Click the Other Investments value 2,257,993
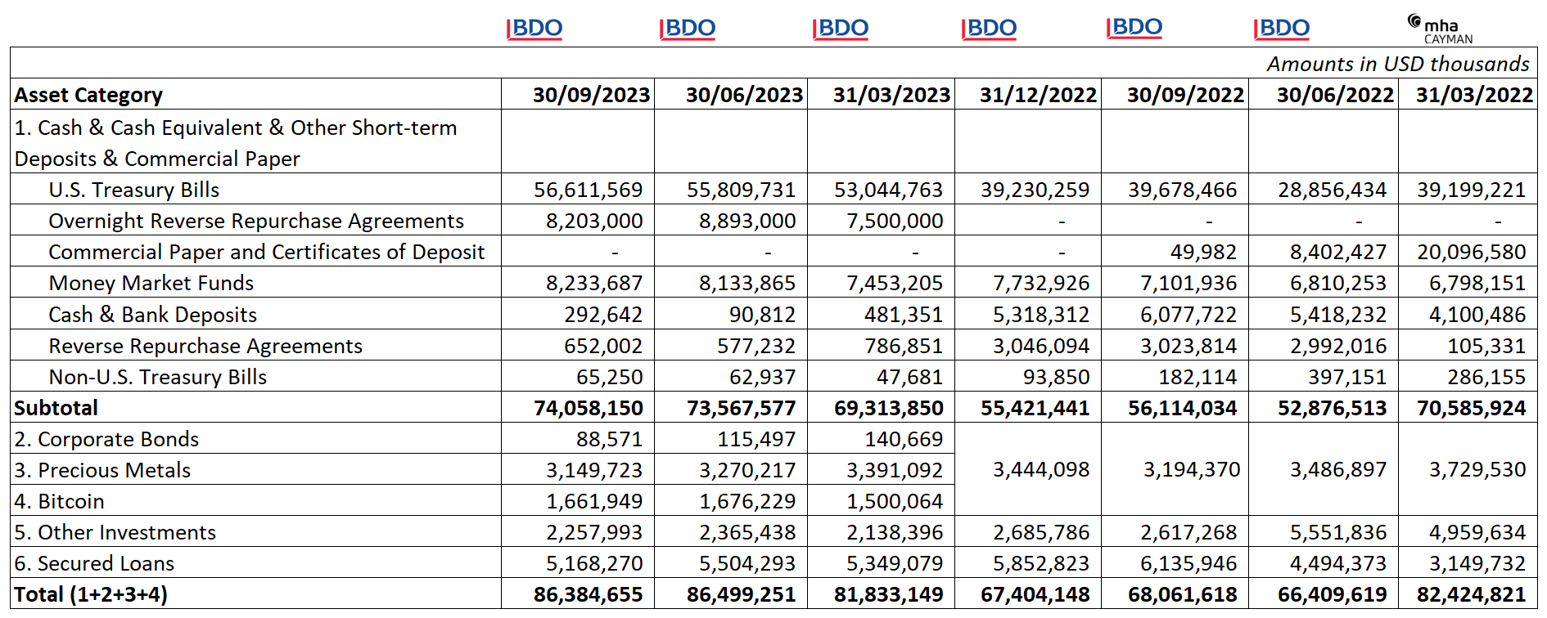Viewport: 1547px width, 618px height. click(594, 532)
